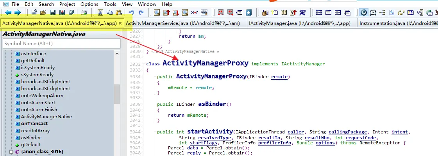Go to next link icon
Screen dimensions: 438x156
pyautogui.click(x=230, y=12)
